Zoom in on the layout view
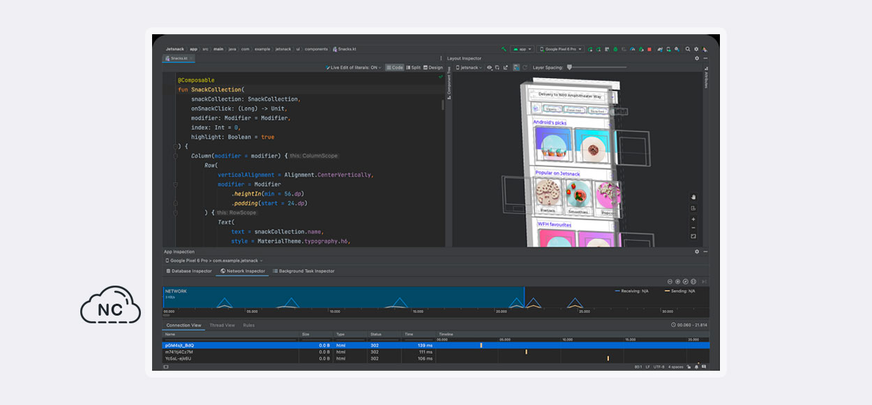The image size is (872, 405). [693, 219]
